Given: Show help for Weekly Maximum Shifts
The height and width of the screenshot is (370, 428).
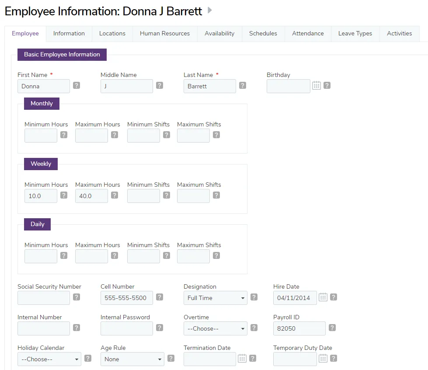Looking at the screenshot, I should 216,195.
